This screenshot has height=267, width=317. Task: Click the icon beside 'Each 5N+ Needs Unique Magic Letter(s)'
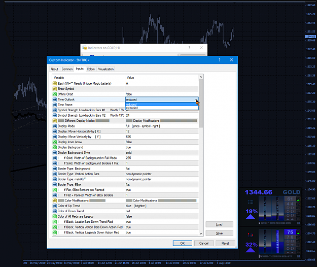tap(55, 83)
